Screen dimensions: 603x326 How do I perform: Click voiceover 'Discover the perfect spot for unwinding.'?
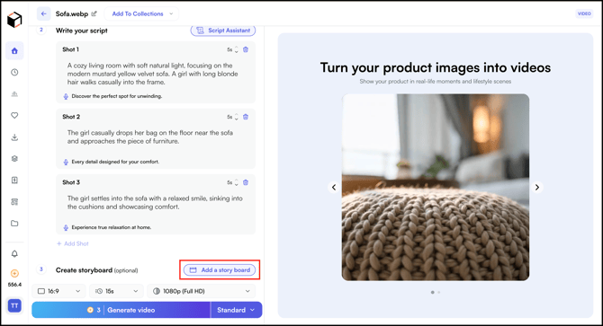[117, 96]
